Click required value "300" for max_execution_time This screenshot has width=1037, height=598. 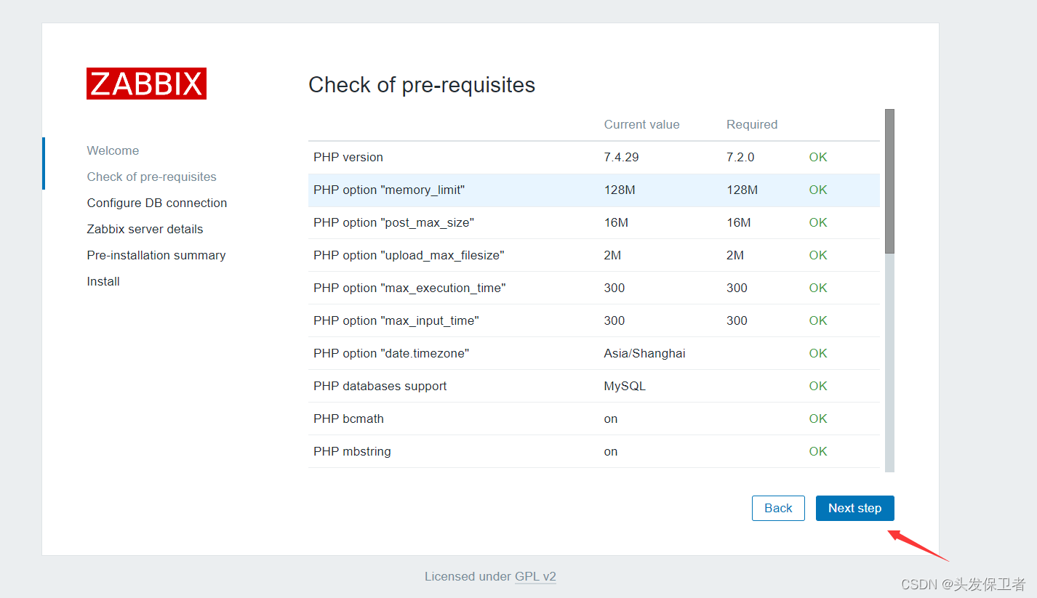pyautogui.click(x=737, y=288)
